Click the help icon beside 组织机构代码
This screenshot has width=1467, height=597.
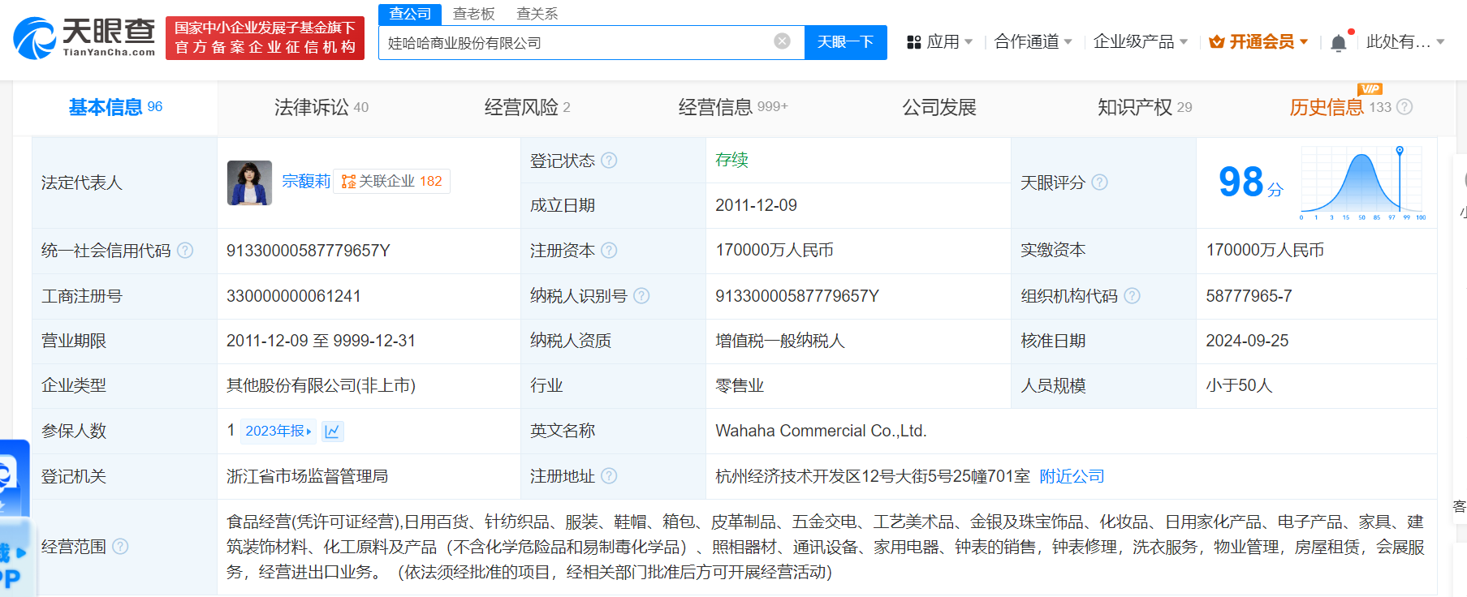(1132, 296)
